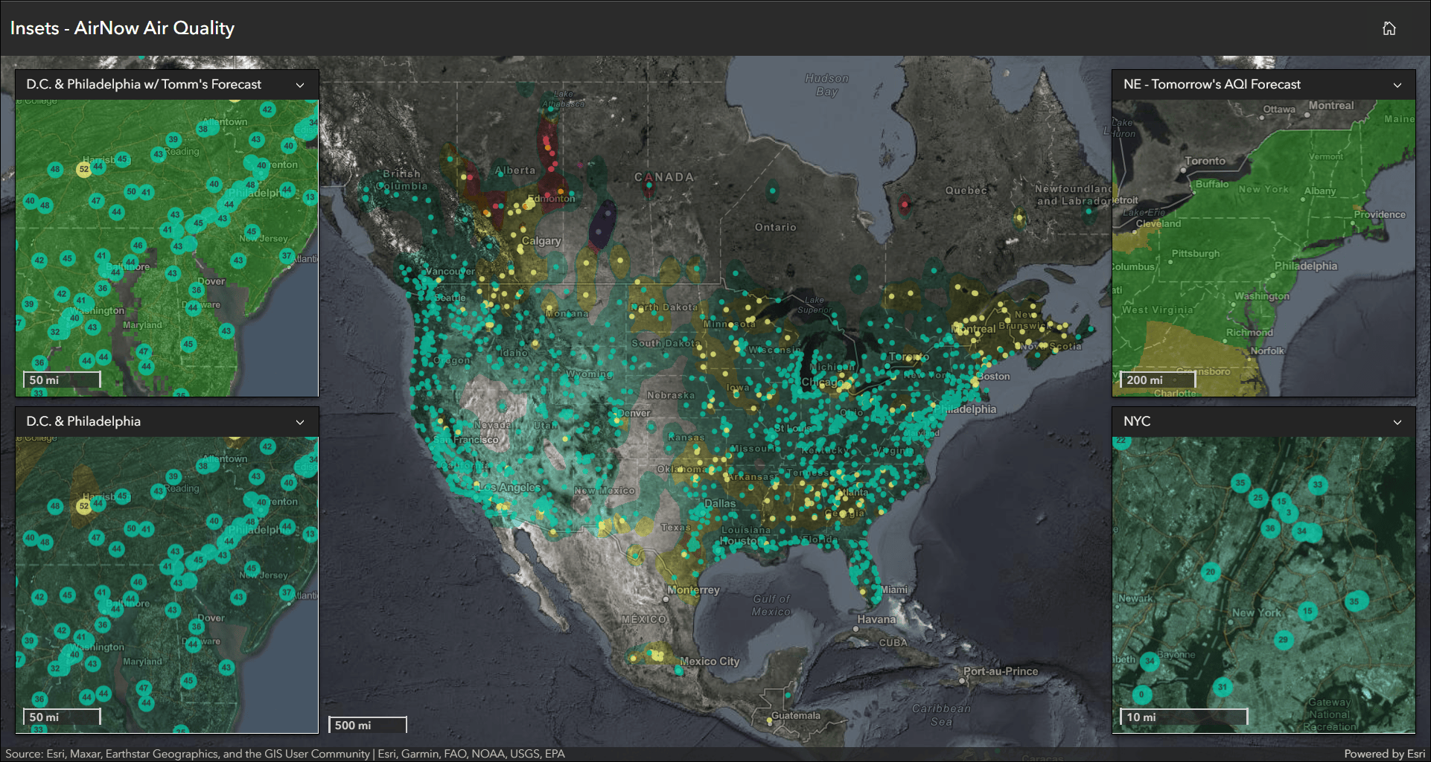Click the Toronto label in NE forecast inset
The image size is (1431, 762).
coord(1205,161)
